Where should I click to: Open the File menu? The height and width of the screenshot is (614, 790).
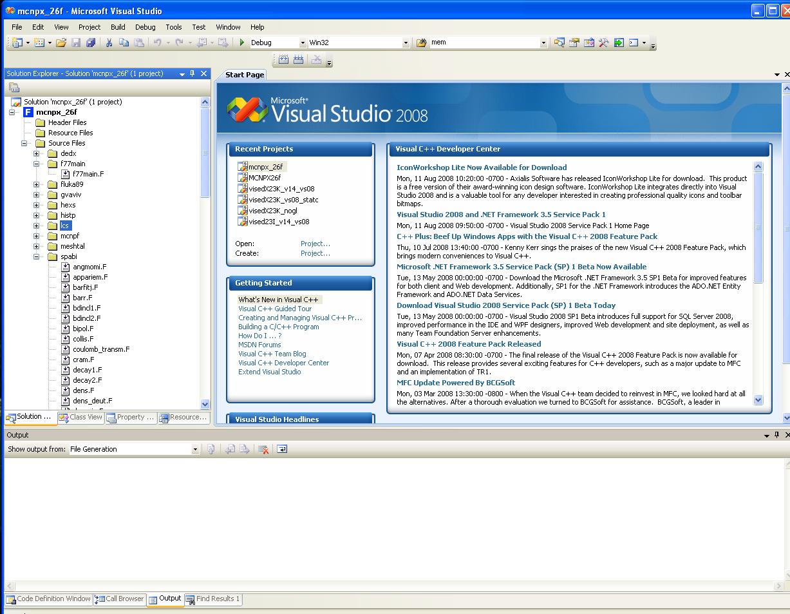pos(17,27)
